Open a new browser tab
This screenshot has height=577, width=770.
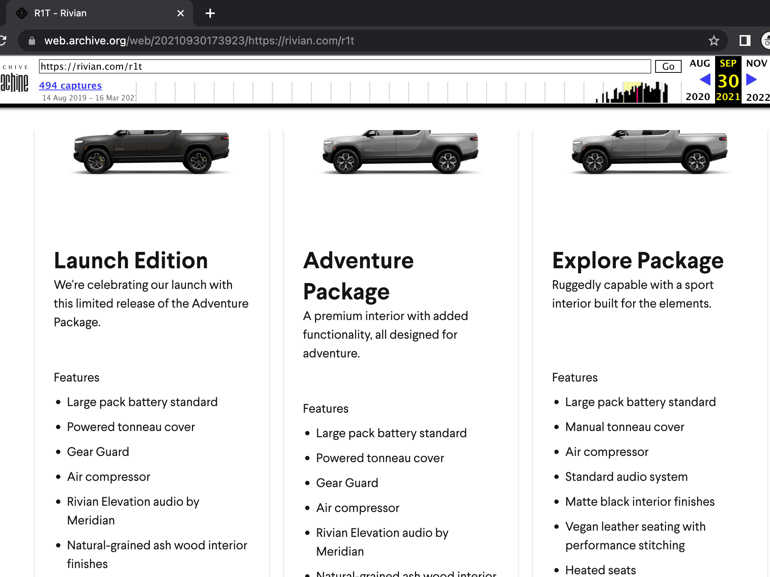tap(210, 13)
